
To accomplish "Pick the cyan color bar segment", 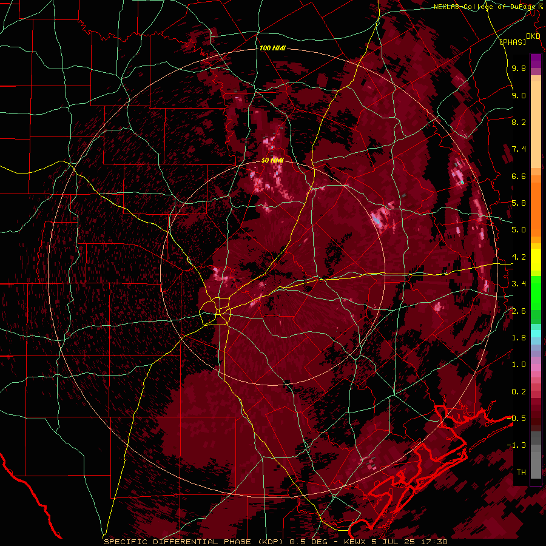I will click(536, 334).
